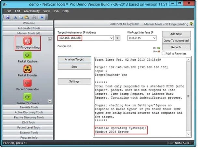Open the File menu

9,11
